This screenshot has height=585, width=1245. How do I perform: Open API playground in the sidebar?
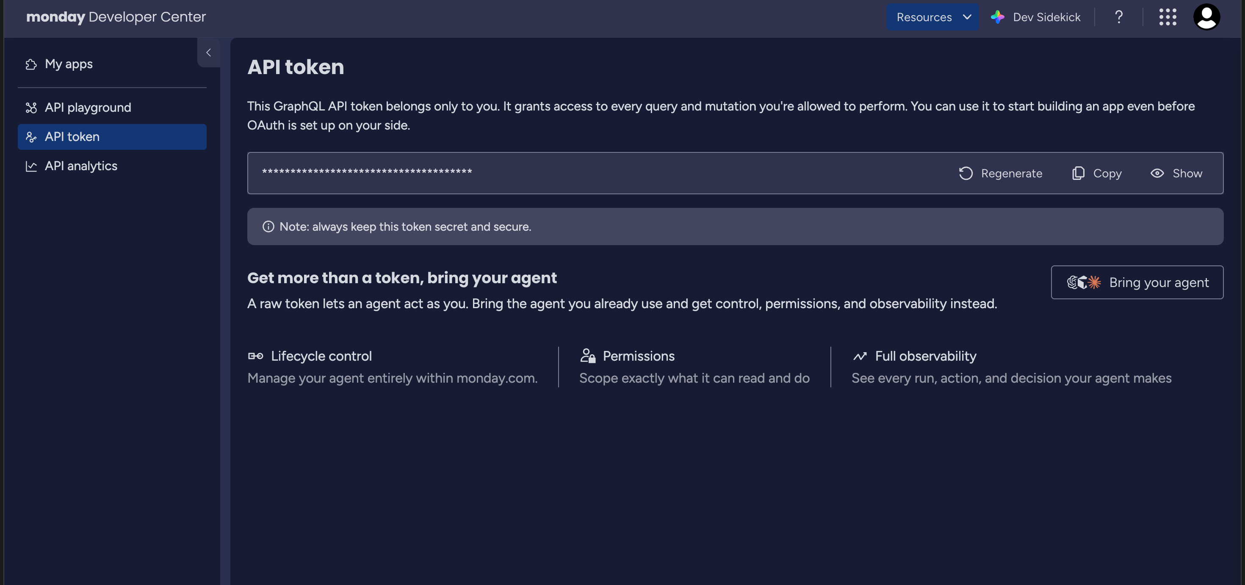tap(112, 107)
